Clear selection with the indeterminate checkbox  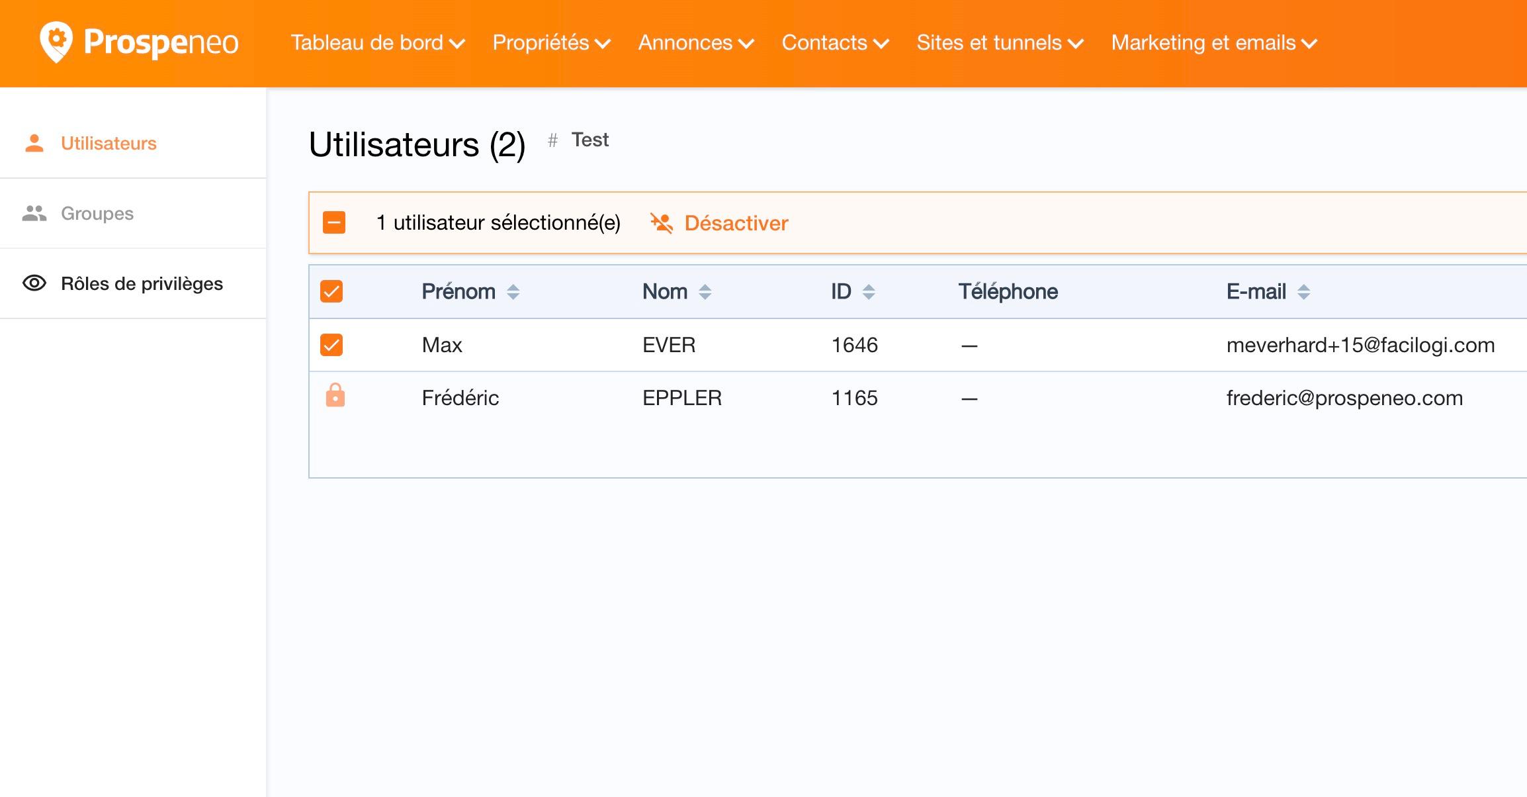(334, 222)
